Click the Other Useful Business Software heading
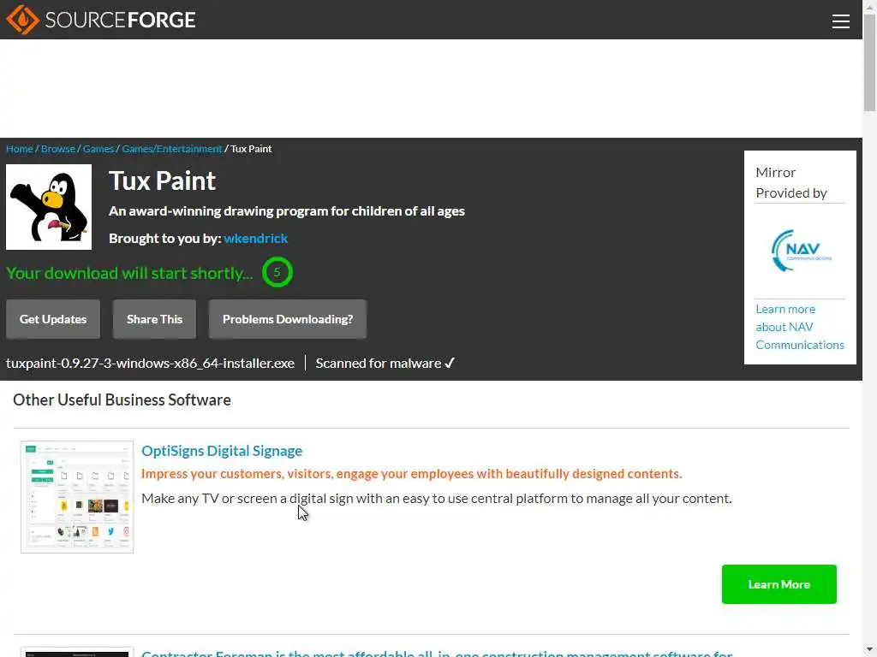This screenshot has width=877, height=657. (x=122, y=400)
